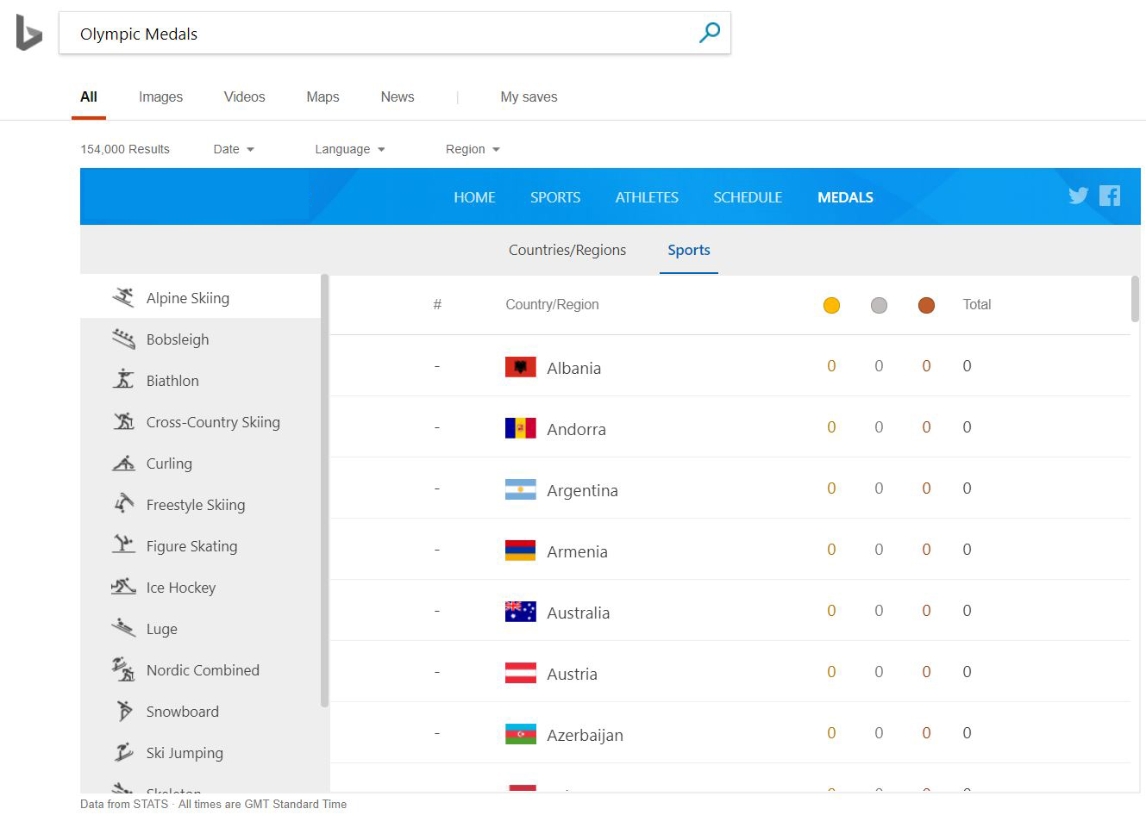The image size is (1146, 815).
Task: Expand the Date filter dropdown
Action: [x=234, y=149]
